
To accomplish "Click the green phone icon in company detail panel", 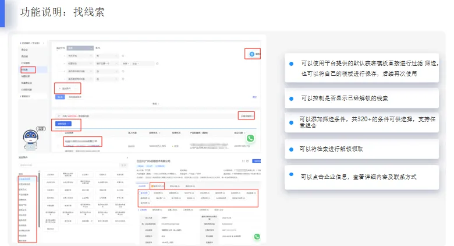I will (x=257, y=237).
